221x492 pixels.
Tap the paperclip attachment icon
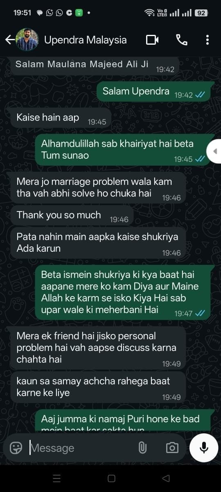[x=142, y=448]
